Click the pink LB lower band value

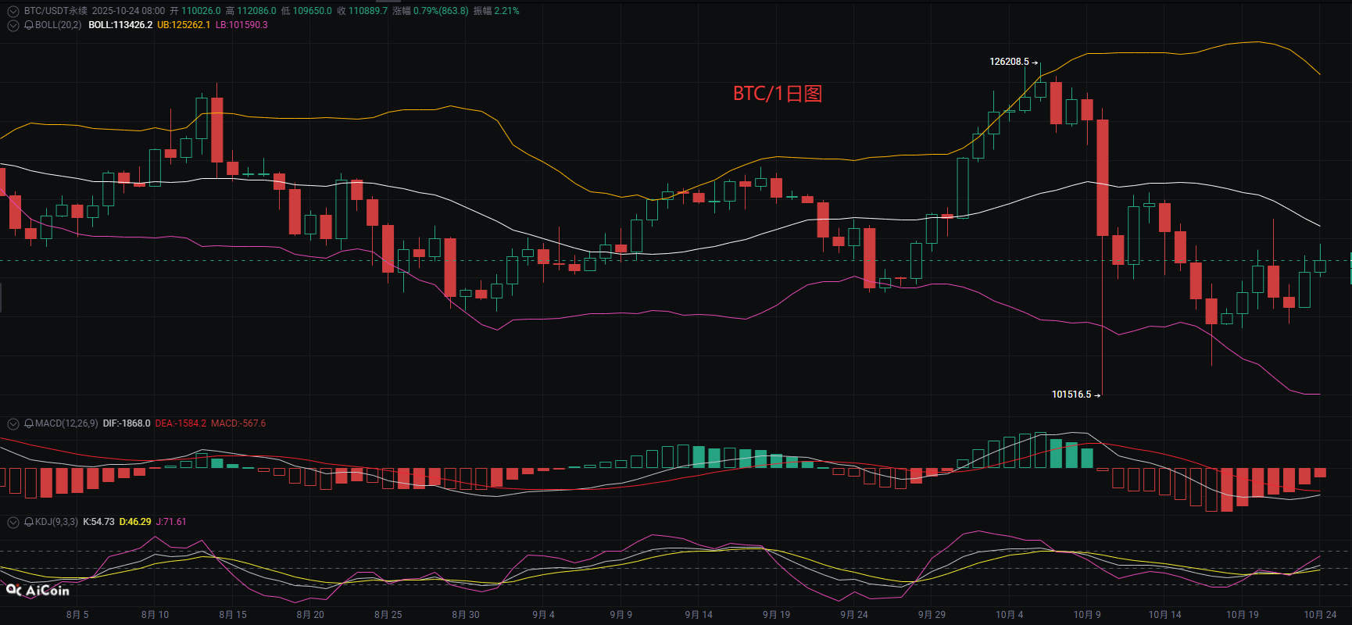(x=241, y=25)
